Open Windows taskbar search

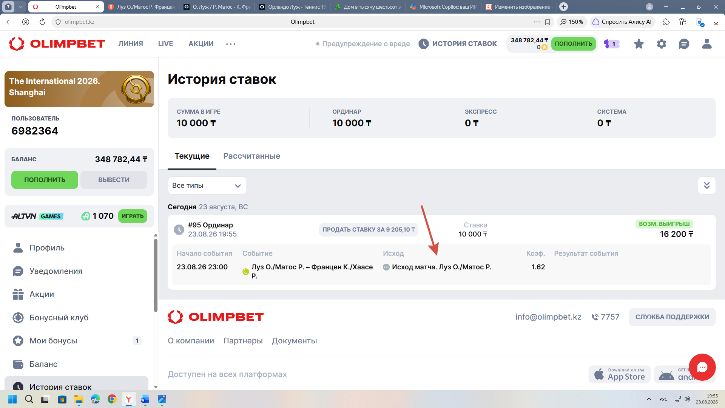coord(29,399)
